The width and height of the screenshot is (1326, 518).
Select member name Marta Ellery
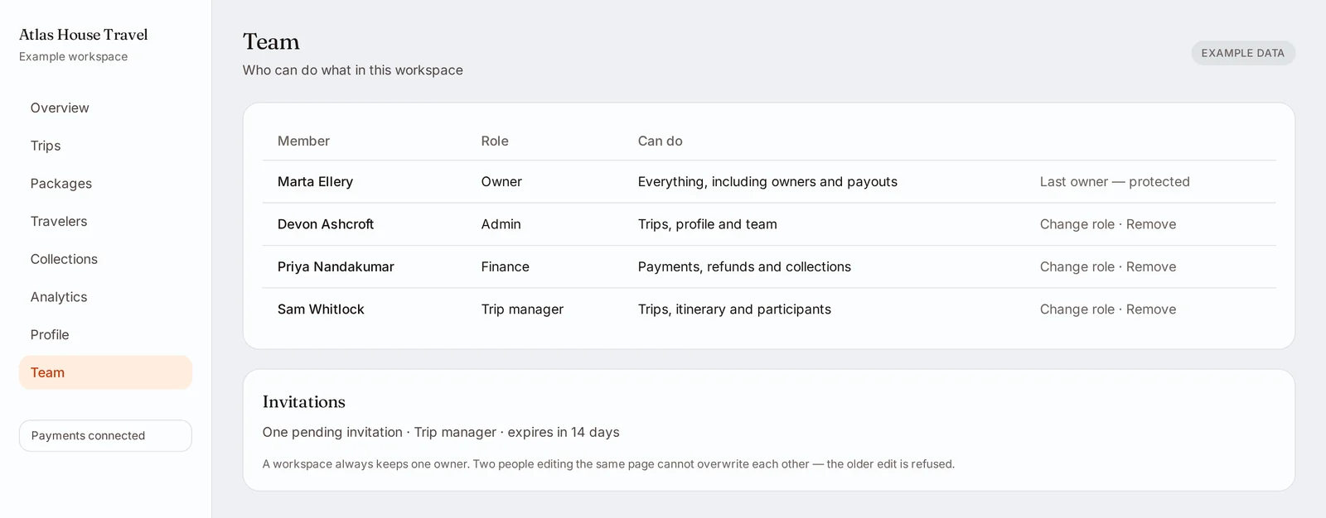pos(315,182)
